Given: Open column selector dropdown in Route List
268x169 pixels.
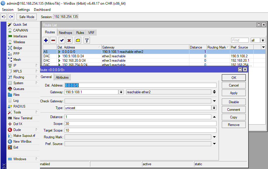Looking at the screenshot, I should 263,47.
